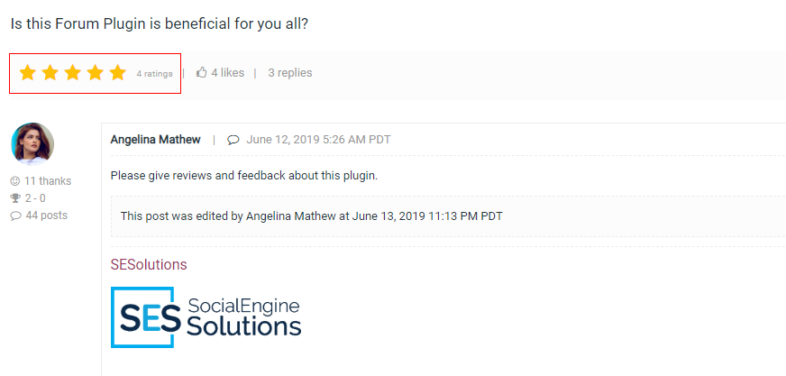Viewport: 786px width, 376px height.
Task: Click the third rating star
Action: [73, 73]
